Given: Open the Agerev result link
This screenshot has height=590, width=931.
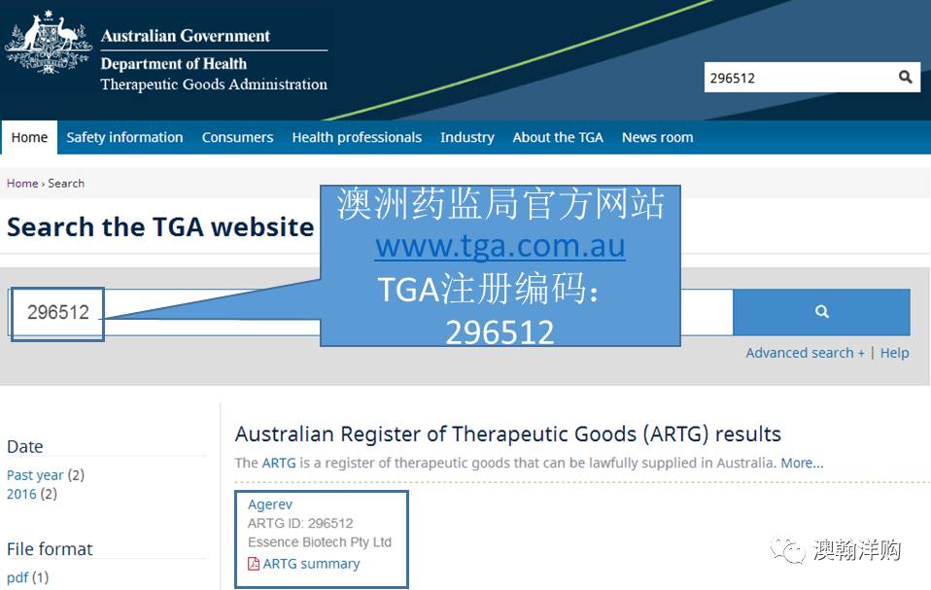Looking at the screenshot, I should click(270, 504).
